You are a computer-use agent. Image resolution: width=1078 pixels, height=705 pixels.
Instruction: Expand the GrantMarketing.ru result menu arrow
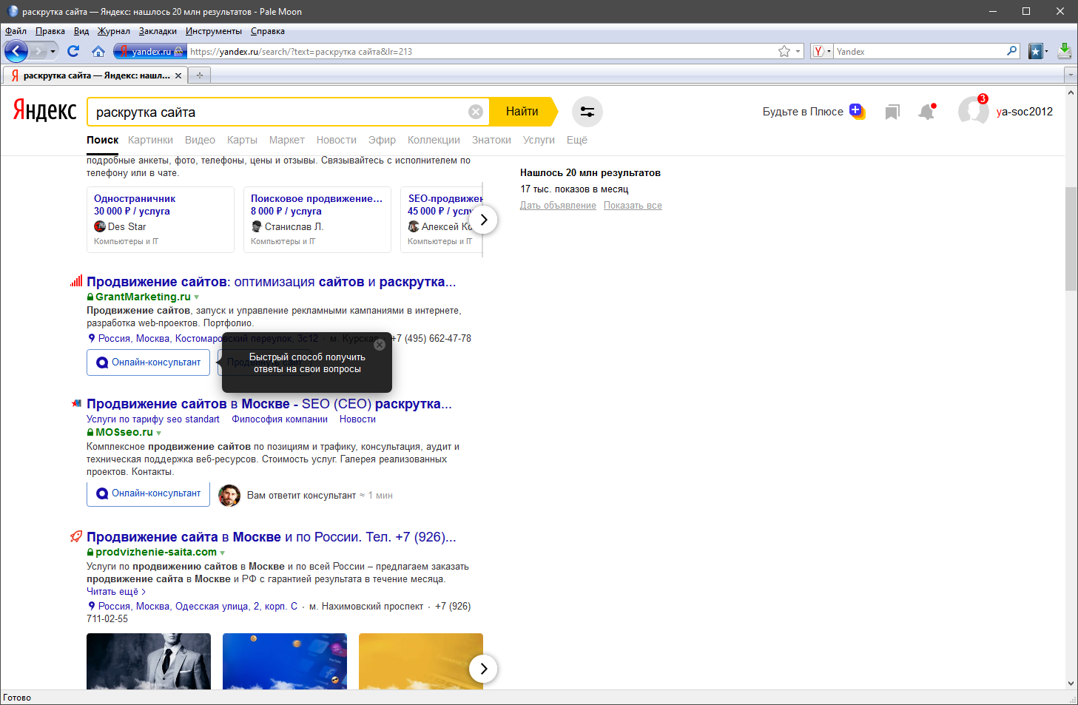coord(197,297)
